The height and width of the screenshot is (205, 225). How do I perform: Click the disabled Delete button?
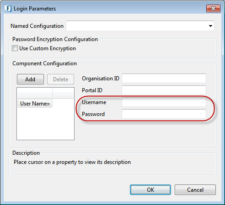60,79
